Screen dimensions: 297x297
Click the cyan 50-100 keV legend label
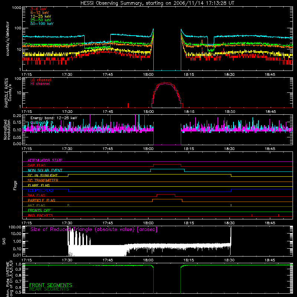[42, 24]
